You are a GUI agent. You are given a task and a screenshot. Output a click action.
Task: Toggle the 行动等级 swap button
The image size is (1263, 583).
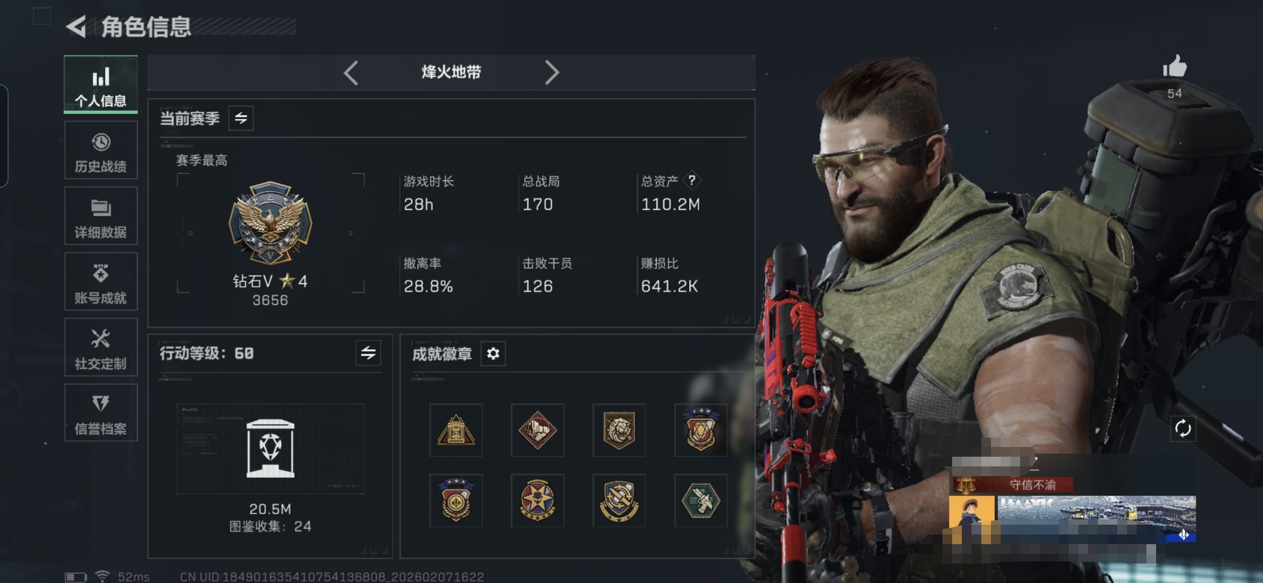(x=368, y=353)
